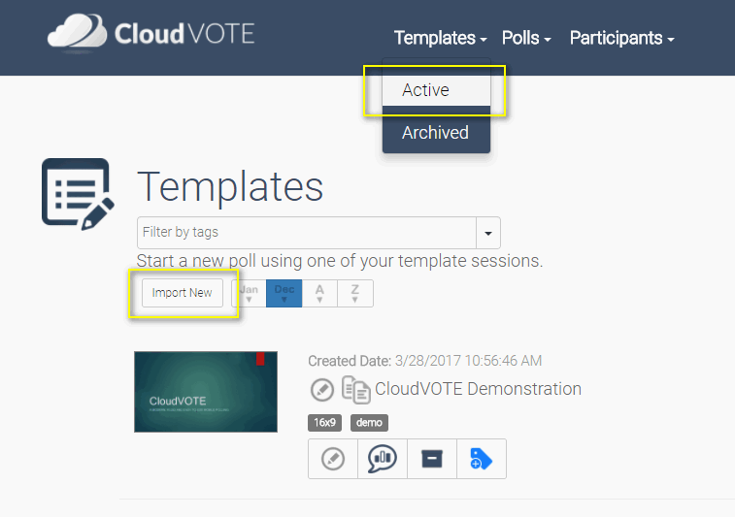Open the Polls dropdown menu
735x517 pixels.
point(526,38)
